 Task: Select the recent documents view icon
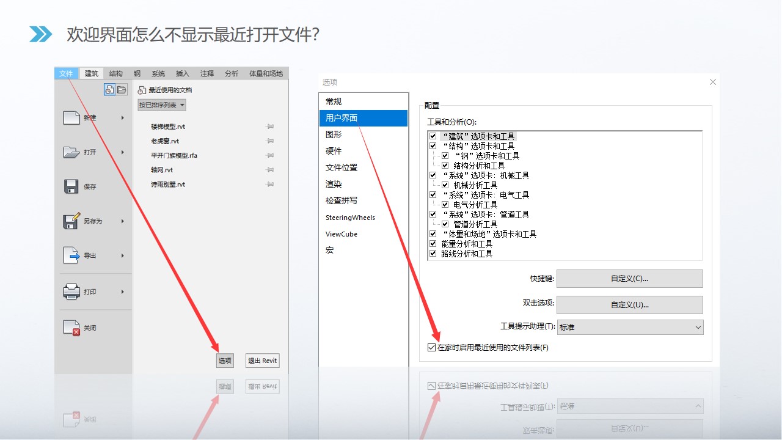tap(109, 90)
